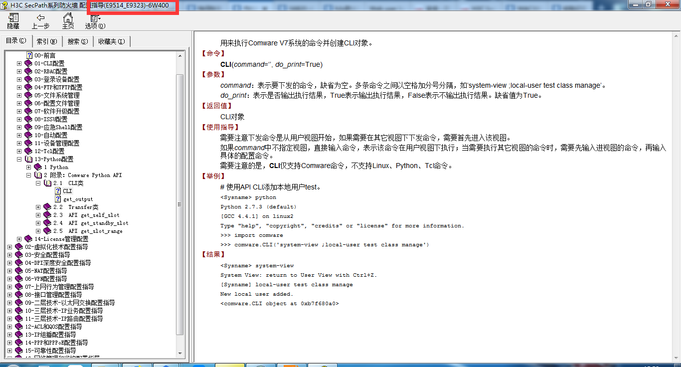681x367 pixels.
Task: Click the book icon beside 05-文件系统管理
Action: 28,95
